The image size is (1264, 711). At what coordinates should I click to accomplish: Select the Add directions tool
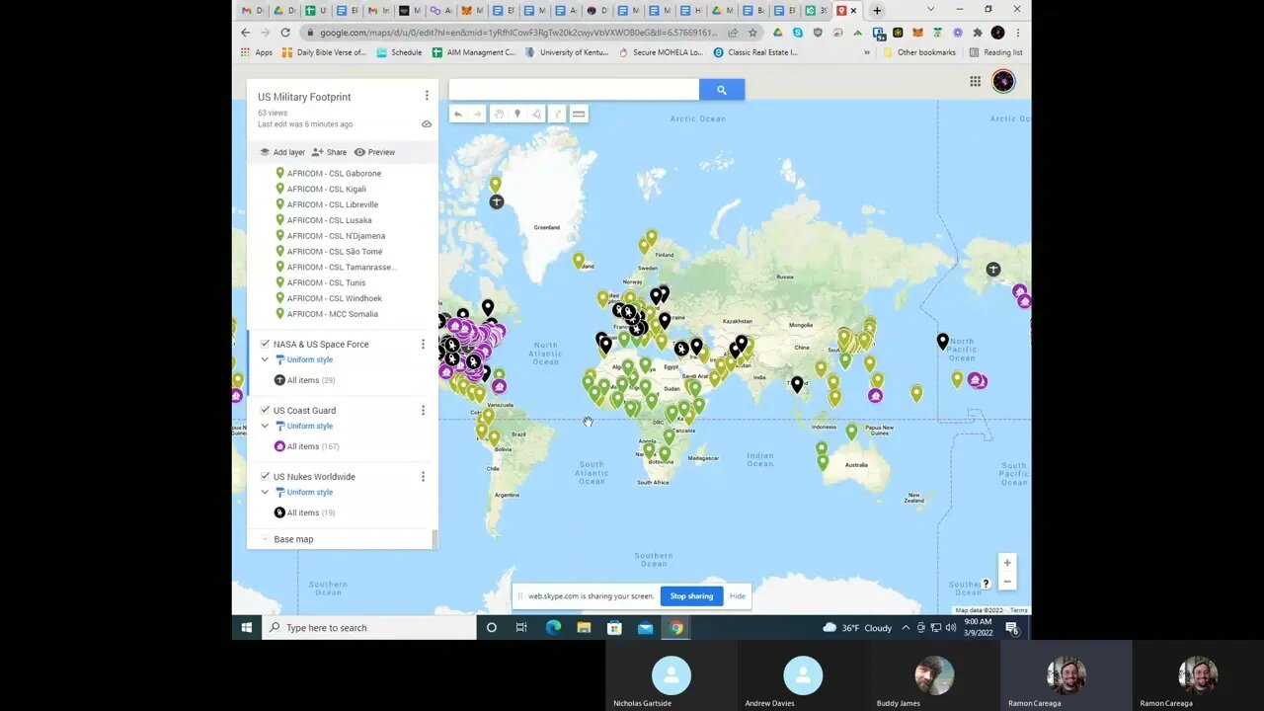point(558,114)
